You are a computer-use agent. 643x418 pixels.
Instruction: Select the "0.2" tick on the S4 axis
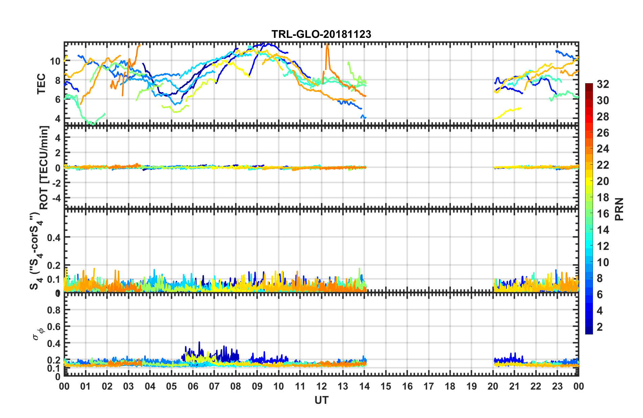(54, 265)
